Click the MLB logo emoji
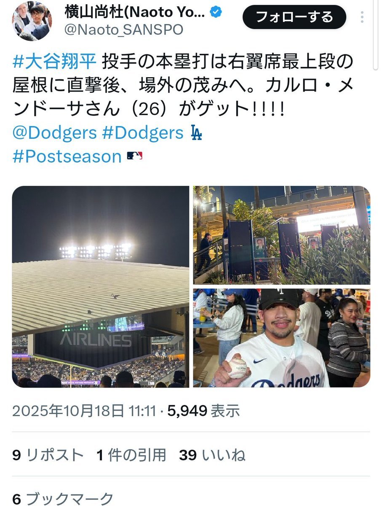This screenshot has width=382, height=506. (x=135, y=156)
